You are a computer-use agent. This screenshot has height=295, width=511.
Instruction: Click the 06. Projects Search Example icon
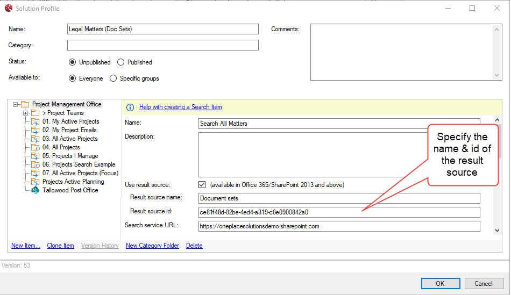(35, 164)
